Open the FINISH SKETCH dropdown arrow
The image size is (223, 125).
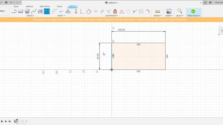pos(200,16)
